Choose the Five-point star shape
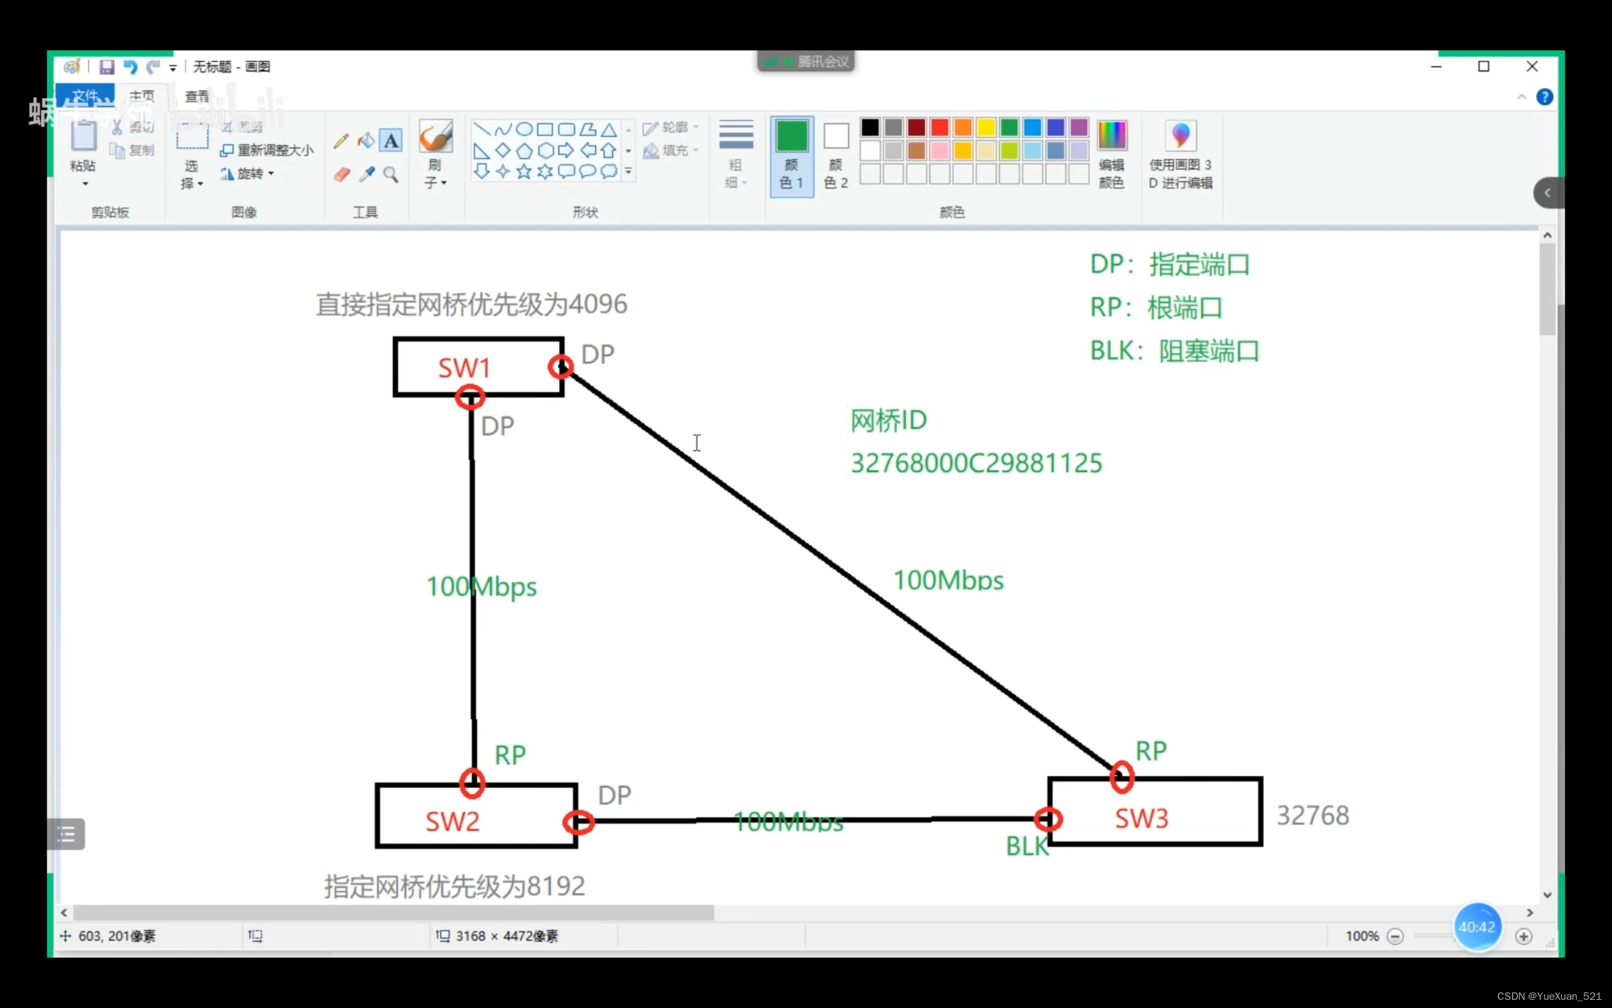 [x=525, y=172]
